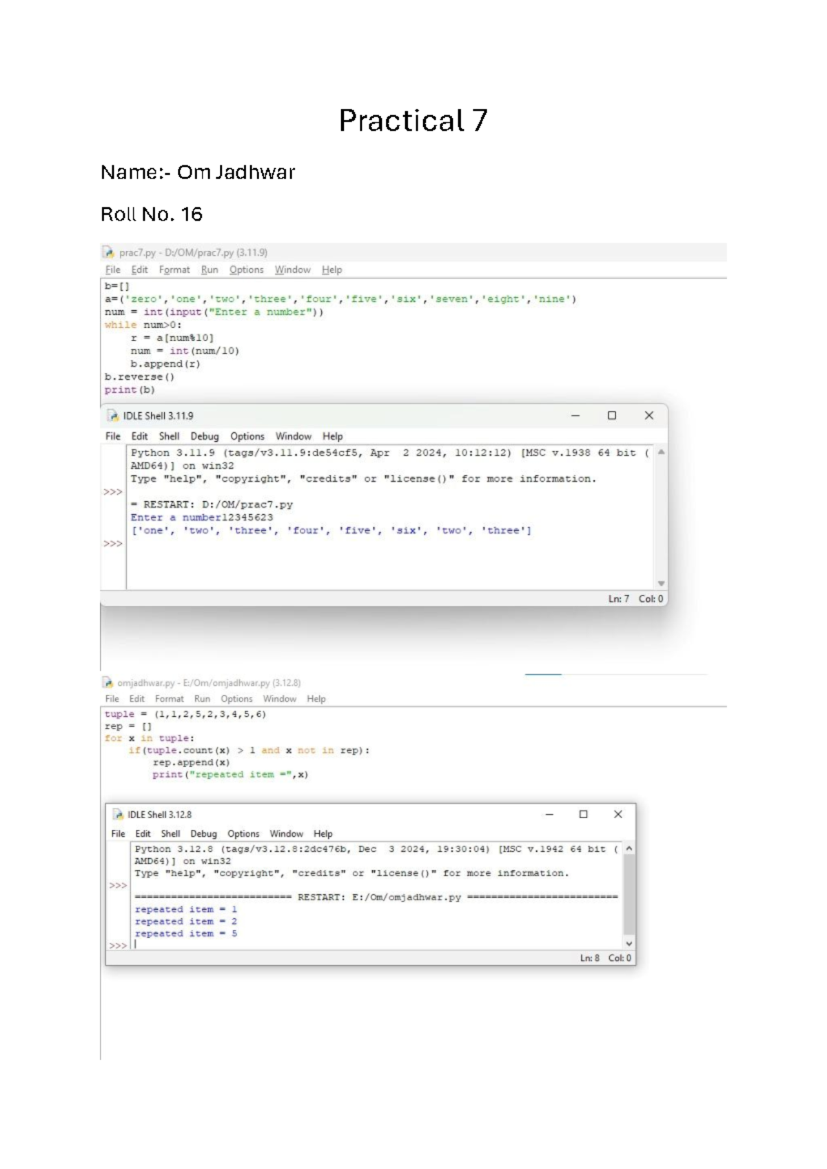Open Format menu in prac7.py editor
The height and width of the screenshot is (1169, 827).
click(174, 270)
